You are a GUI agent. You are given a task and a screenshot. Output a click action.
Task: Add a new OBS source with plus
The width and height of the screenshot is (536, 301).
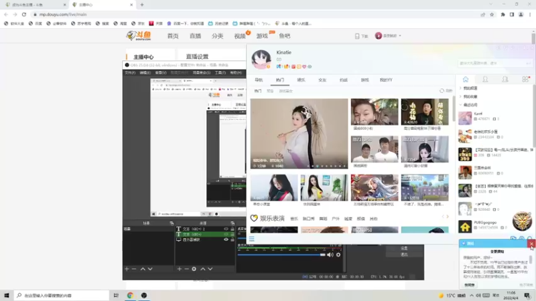(x=180, y=269)
